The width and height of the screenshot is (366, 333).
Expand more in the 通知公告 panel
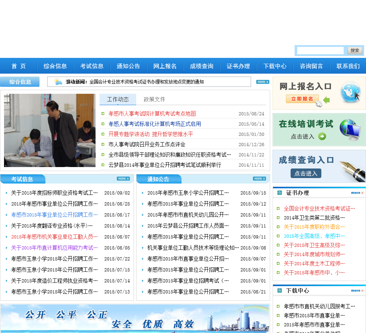coord(259,179)
